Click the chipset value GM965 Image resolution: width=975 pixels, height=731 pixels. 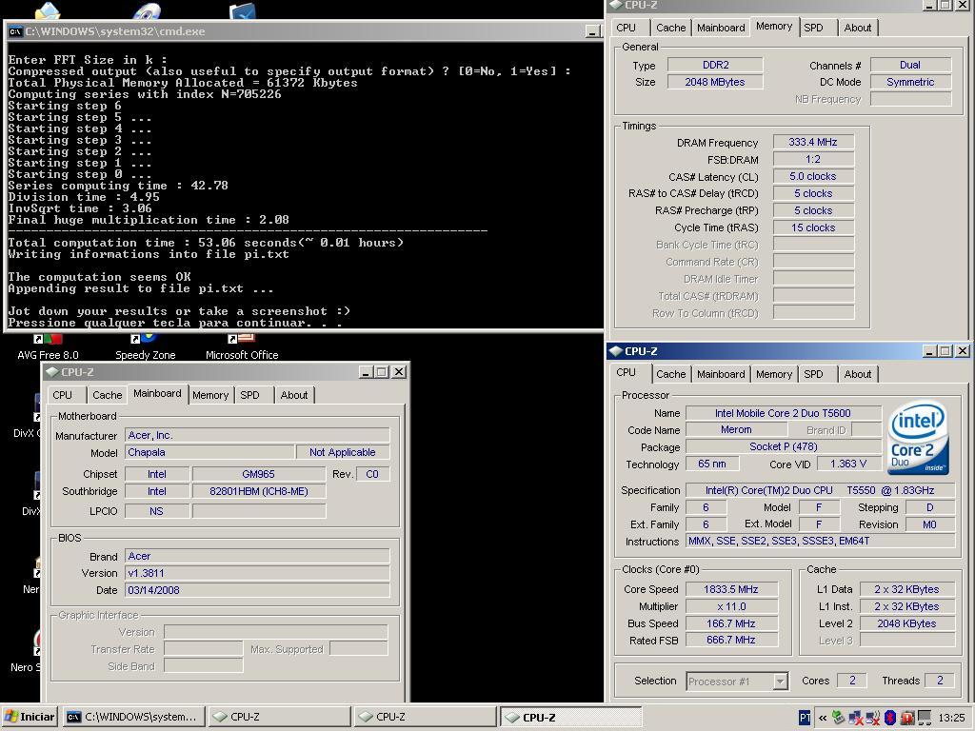click(259, 474)
